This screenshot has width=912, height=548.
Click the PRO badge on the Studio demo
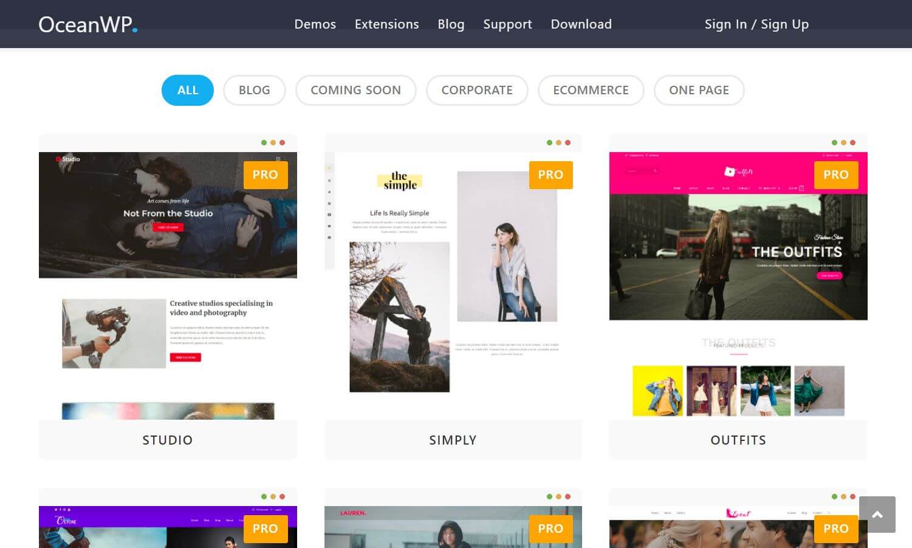click(x=266, y=175)
